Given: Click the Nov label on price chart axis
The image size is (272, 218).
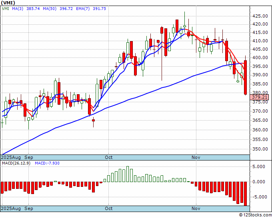Looking at the screenshot, I should (x=196, y=158).
